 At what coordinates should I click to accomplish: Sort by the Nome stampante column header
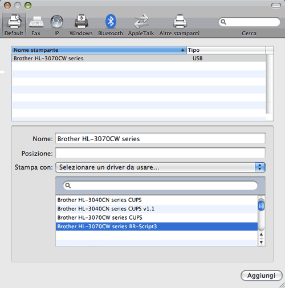(x=99, y=50)
